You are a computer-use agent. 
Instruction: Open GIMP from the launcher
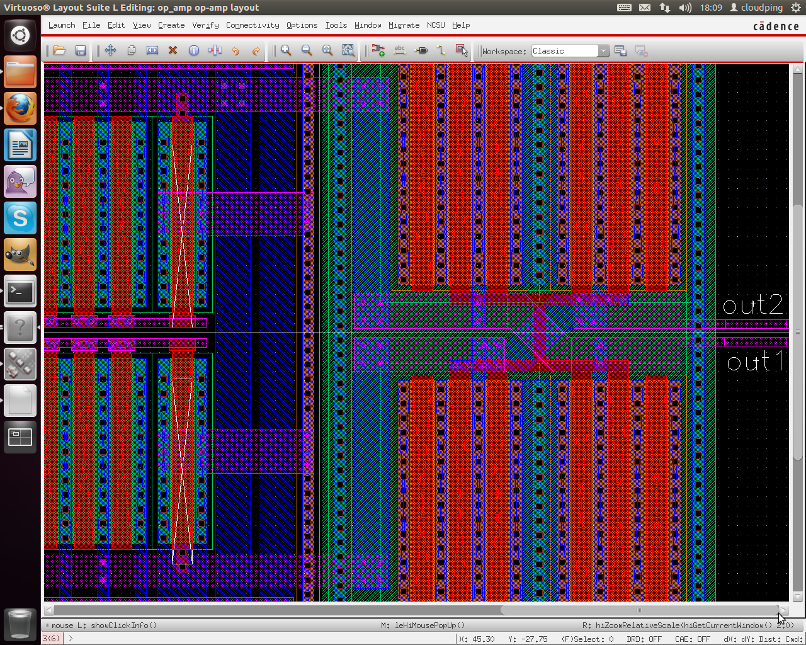pyautogui.click(x=20, y=254)
